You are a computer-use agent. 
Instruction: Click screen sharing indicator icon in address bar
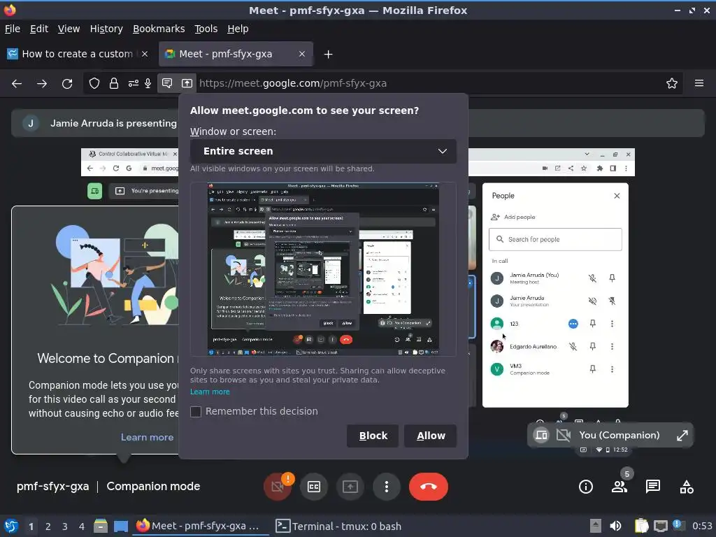(x=187, y=84)
